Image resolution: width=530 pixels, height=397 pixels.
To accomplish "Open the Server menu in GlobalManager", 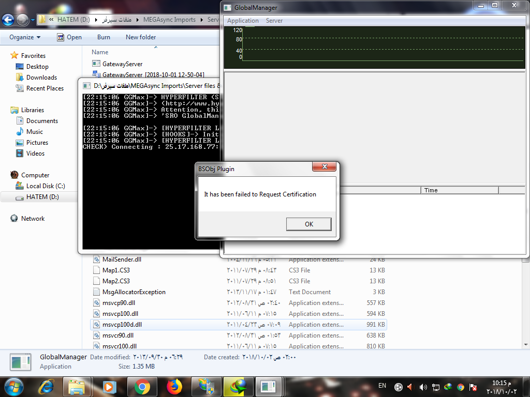I will click(x=274, y=21).
